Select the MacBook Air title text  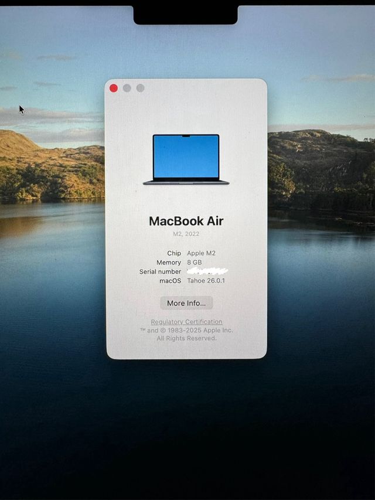pyautogui.click(x=186, y=221)
